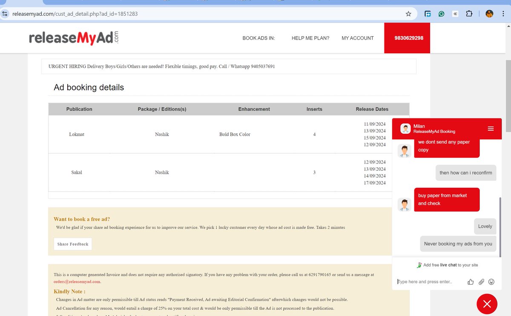Open the emoji picker in chat
This screenshot has height=316, width=511.
tap(491, 282)
